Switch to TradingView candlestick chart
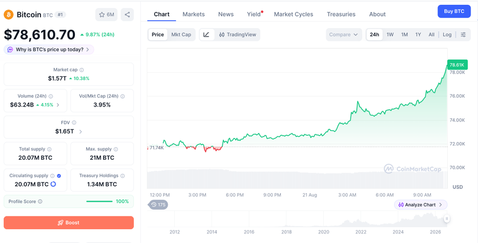 238,34
